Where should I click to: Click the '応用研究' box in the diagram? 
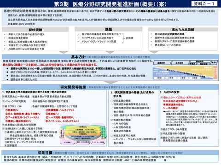[x=180, y=63]
